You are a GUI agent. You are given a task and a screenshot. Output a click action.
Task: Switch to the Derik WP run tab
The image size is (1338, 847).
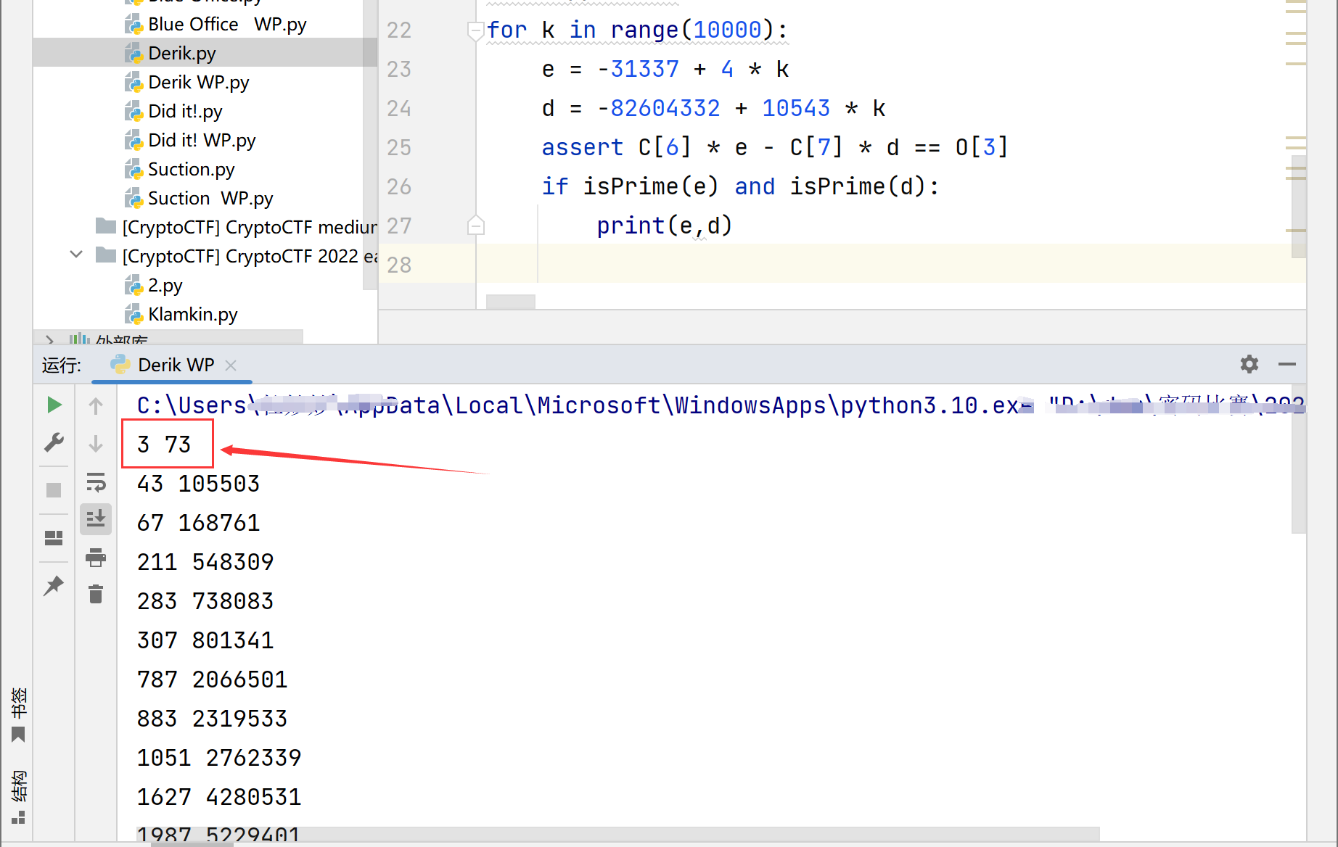click(x=176, y=365)
